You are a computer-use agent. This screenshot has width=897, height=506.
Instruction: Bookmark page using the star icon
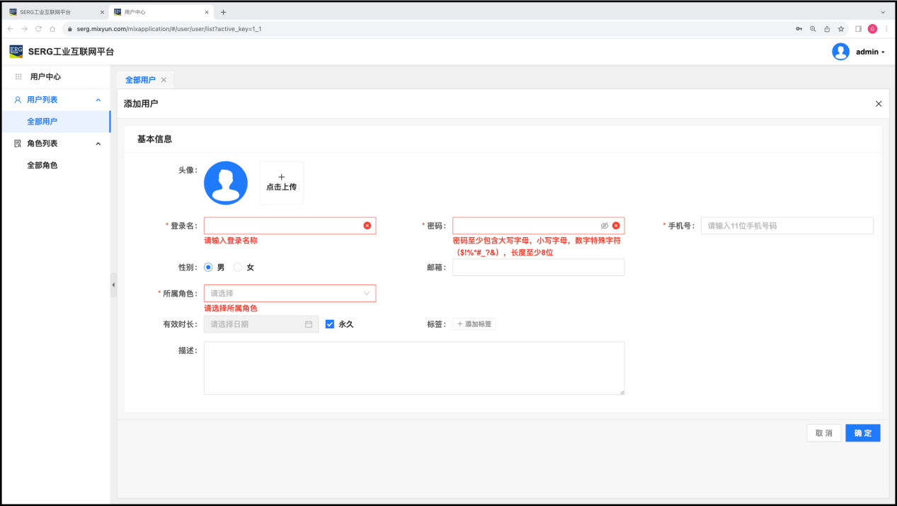[x=841, y=29]
